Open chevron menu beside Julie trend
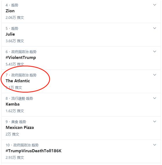 tap(154, 28)
